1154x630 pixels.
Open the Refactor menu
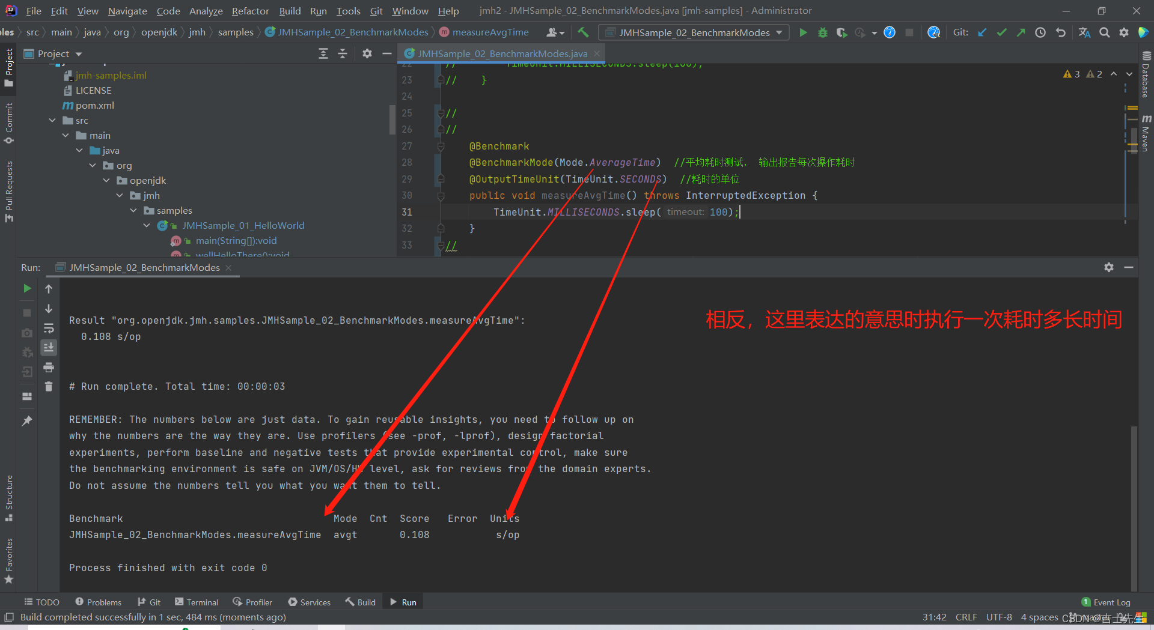tap(250, 11)
